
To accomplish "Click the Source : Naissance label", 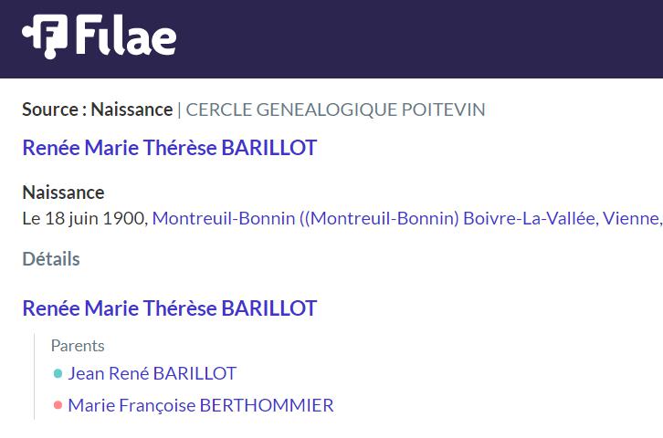I will click(x=97, y=109).
